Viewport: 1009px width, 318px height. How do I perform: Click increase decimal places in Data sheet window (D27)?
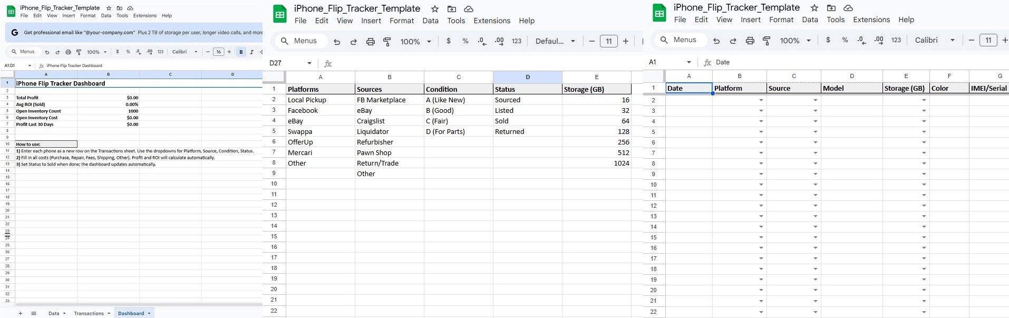[499, 41]
